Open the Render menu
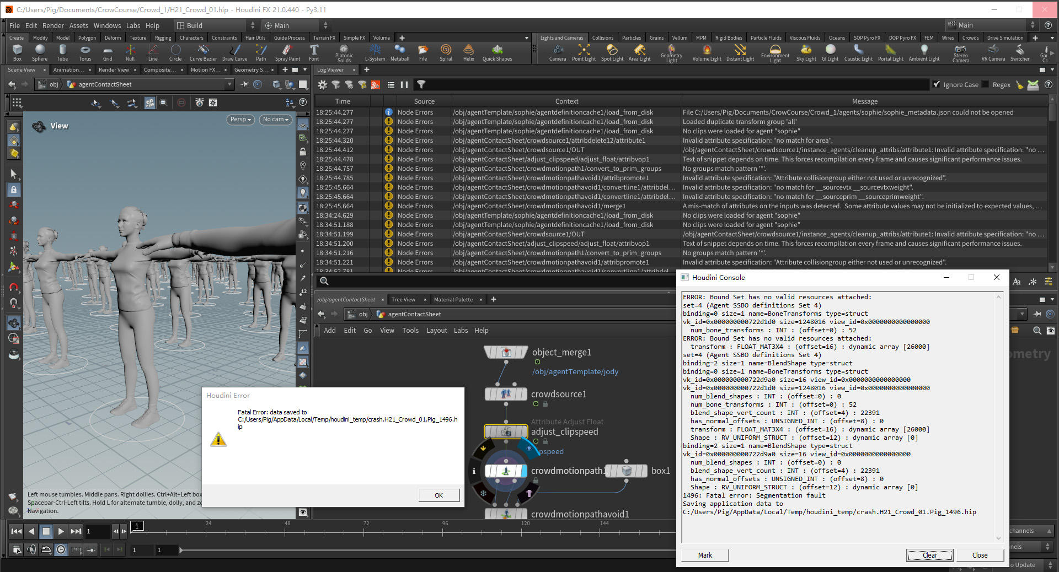Screen dimensions: 1059x572 (x=53, y=25)
